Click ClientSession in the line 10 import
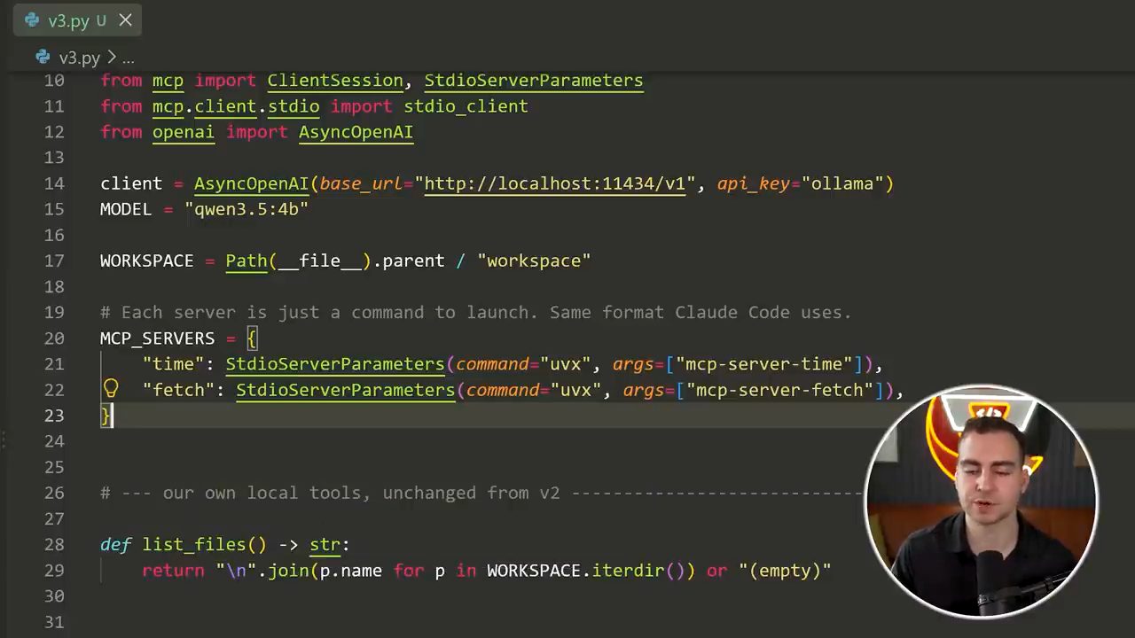The width and height of the screenshot is (1135, 638). (335, 81)
